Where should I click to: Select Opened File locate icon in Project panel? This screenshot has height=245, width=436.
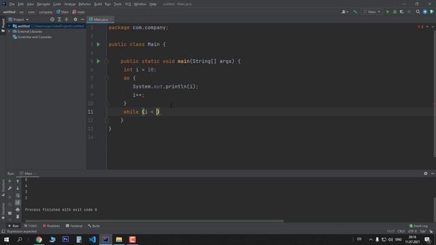coord(52,20)
